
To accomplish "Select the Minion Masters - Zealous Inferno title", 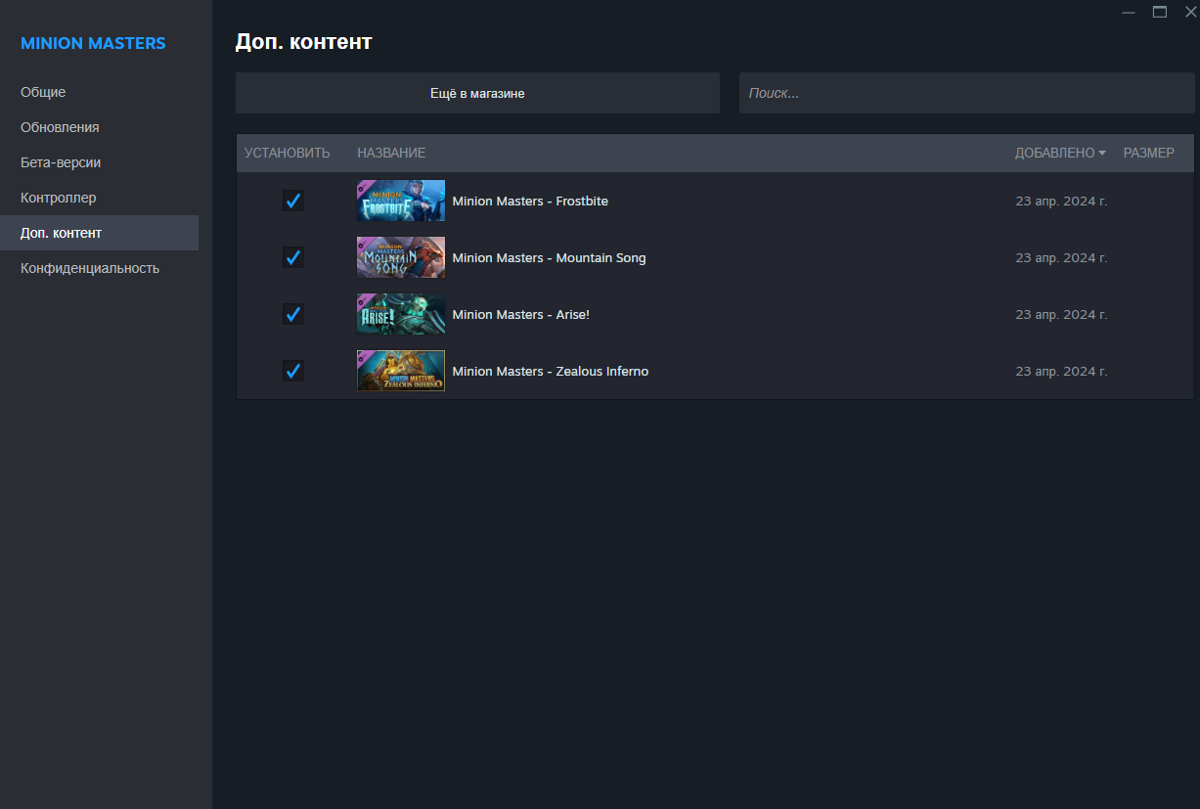I will 551,371.
